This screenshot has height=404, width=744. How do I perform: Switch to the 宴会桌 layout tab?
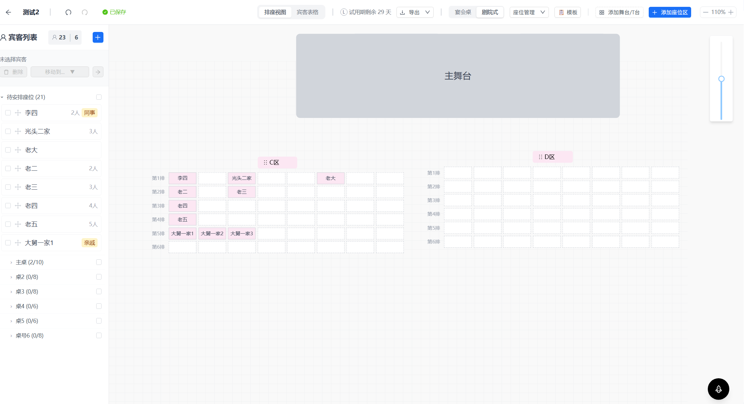[x=463, y=12]
